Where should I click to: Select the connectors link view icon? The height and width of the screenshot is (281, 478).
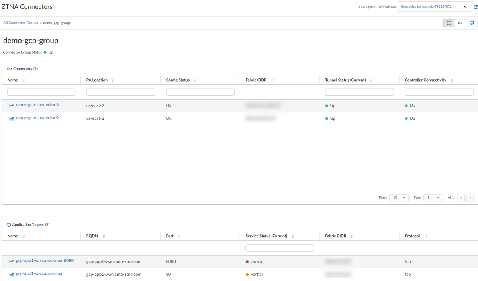[460, 23]
